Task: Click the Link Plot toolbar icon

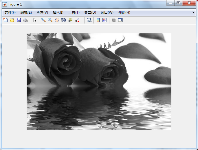Action: click(89, 20)
